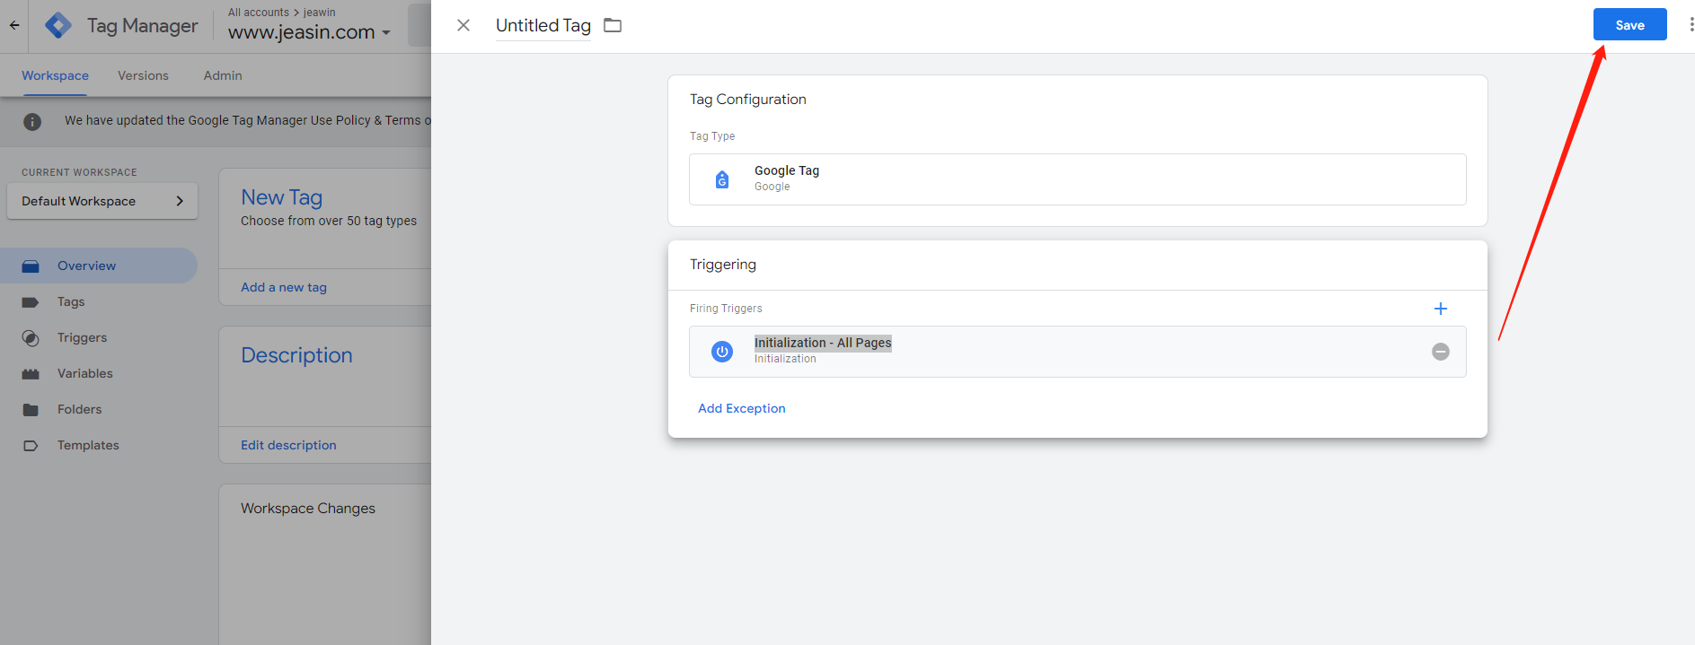Click the Edit description link
Image resolution: width=1695 pixels, height=645 pixels.
(x=288, y=445)
